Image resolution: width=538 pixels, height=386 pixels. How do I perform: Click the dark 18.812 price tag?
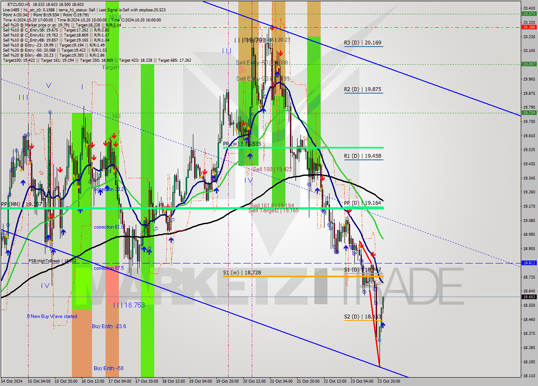click(x=529, y=263)
